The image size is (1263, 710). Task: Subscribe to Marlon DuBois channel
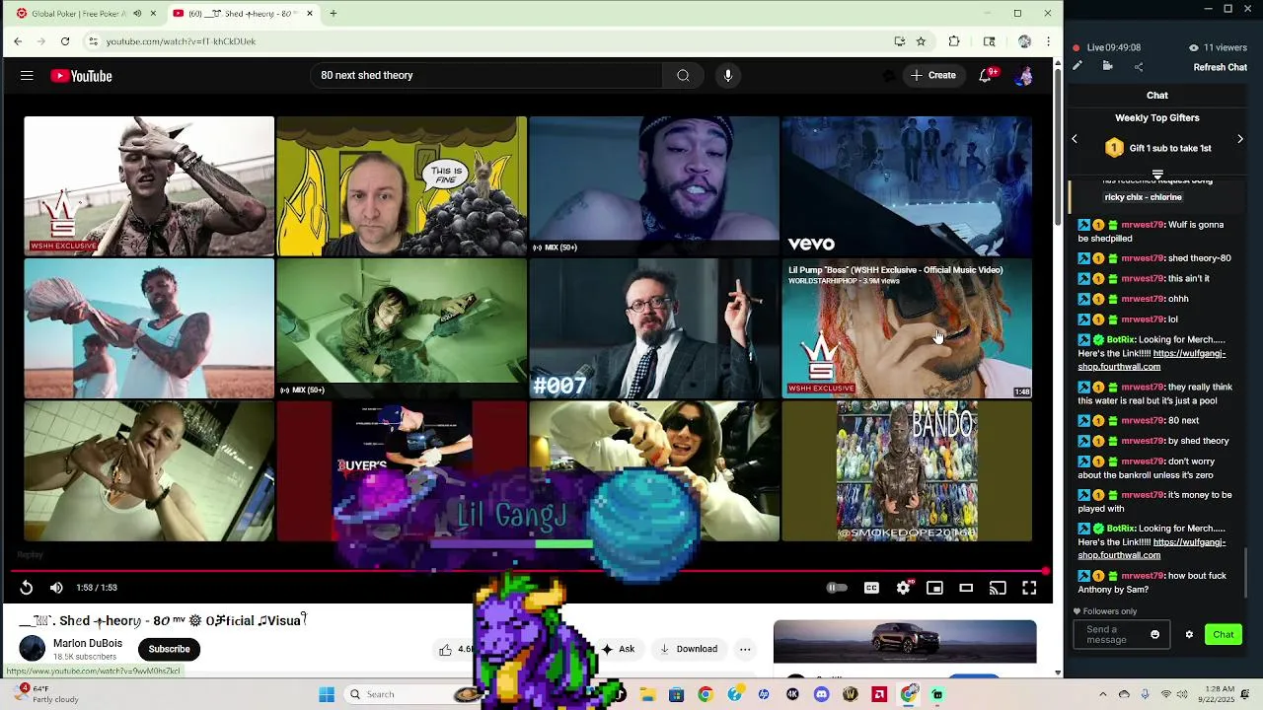pos(169,649)
